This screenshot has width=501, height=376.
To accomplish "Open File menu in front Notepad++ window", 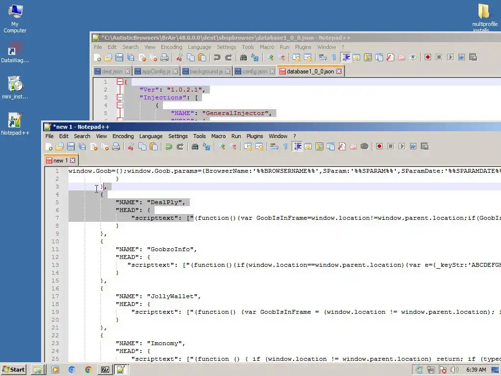I will click(49, 136).
